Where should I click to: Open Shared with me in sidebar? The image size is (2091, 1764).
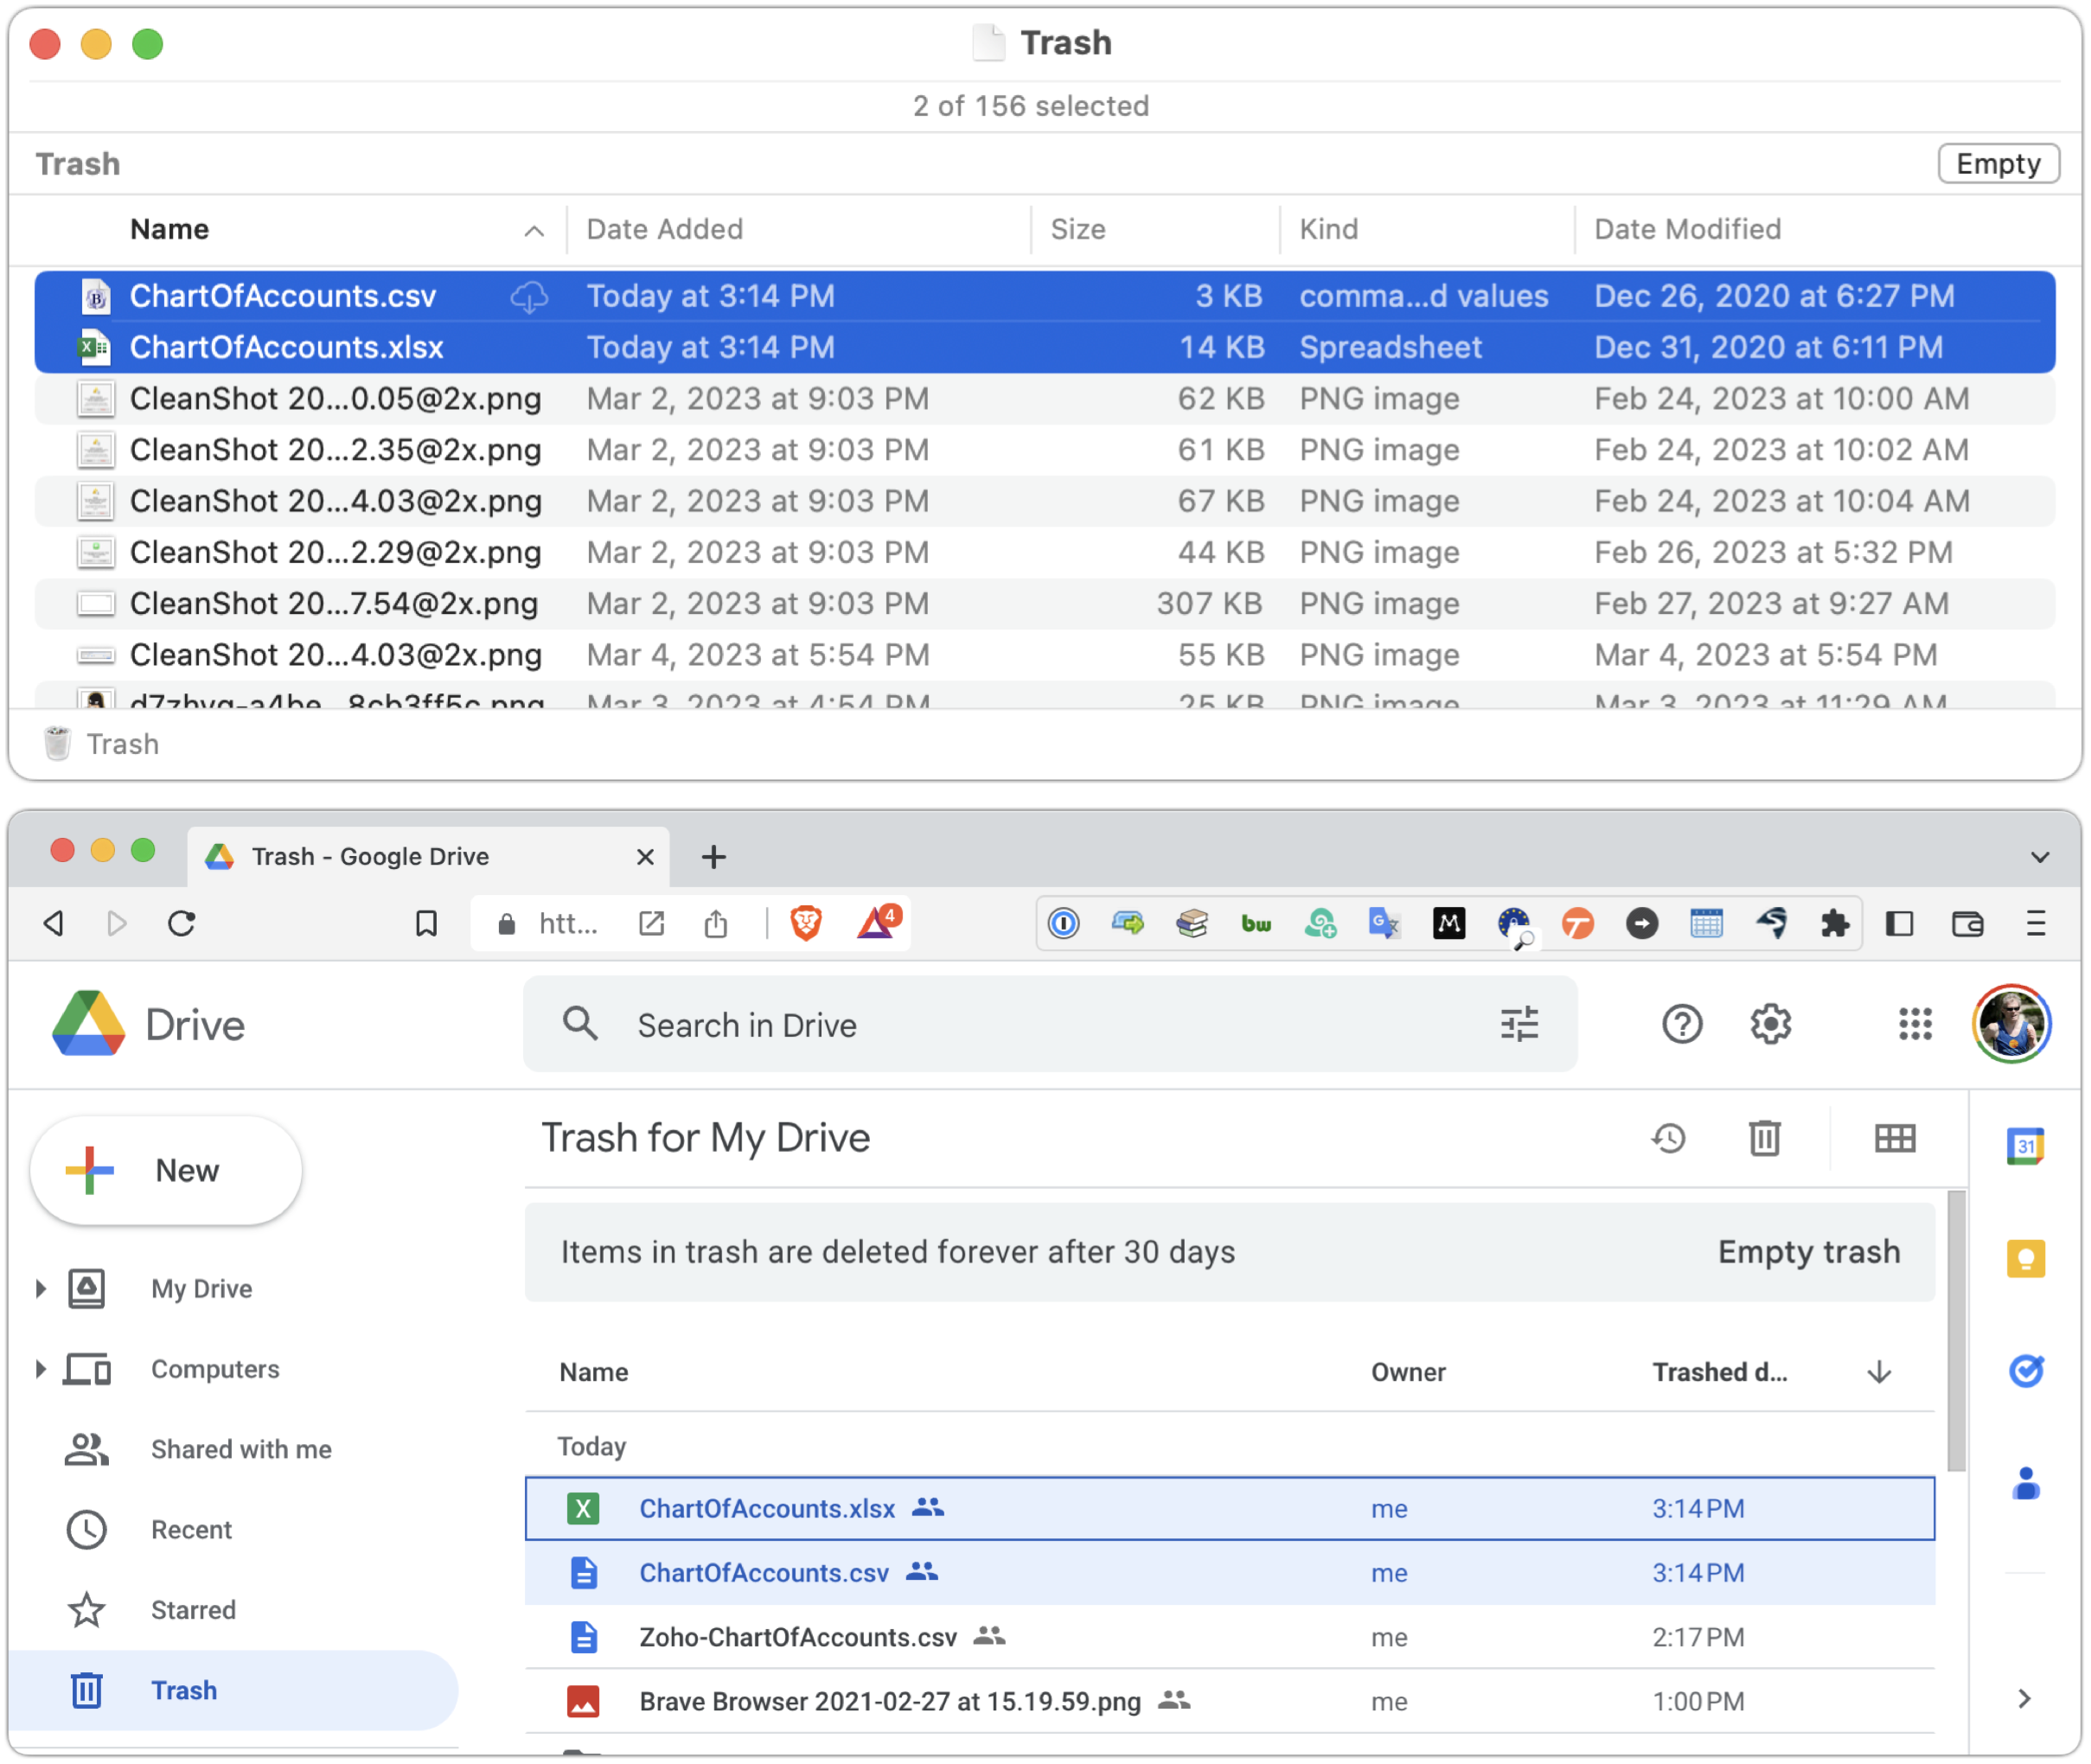pos(240,1449)
